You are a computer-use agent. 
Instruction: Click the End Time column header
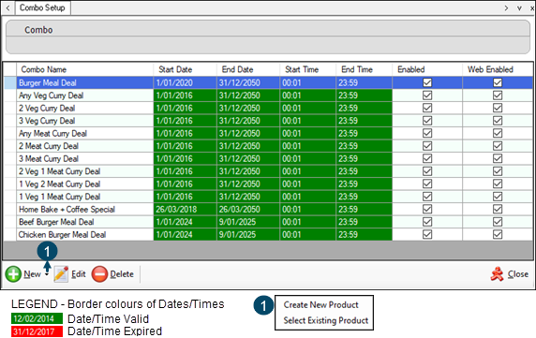tap(365, 69)
